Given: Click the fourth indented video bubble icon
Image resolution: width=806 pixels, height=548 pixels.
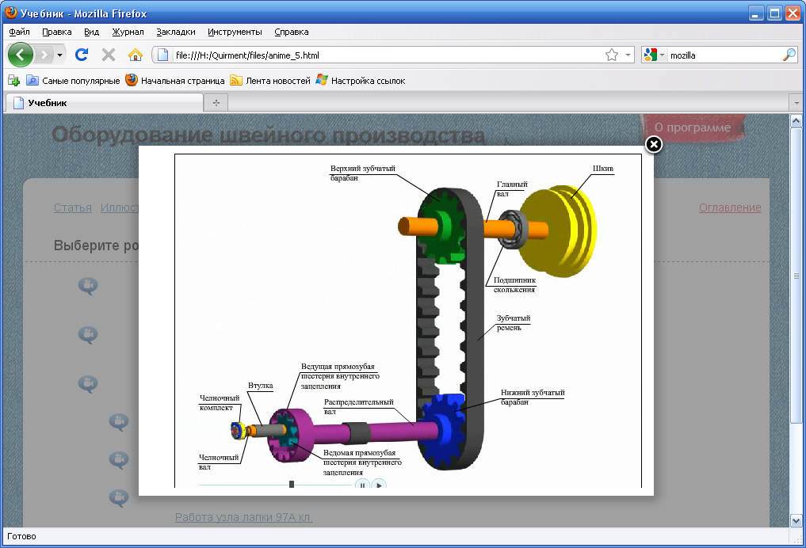Looking at the screenshot, I should tap(119, 421).
